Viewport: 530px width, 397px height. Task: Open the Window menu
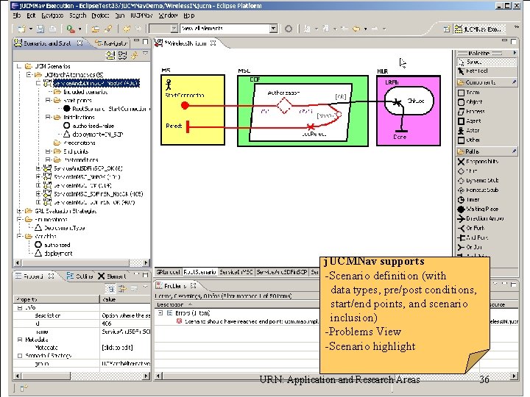[x=168, y=15]
